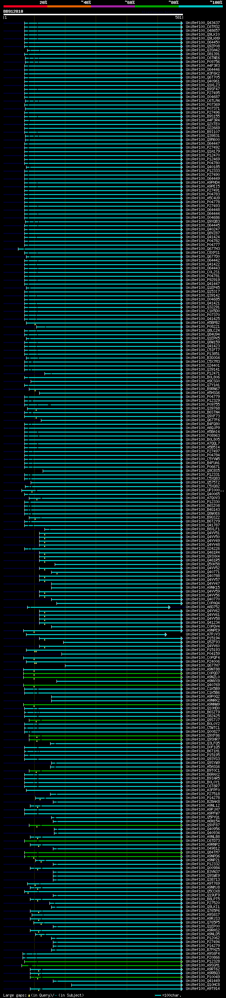Viewport: 226px width, 998px height.
Task: Click the =100char. scale legend
Action: [x=168, y=995]
